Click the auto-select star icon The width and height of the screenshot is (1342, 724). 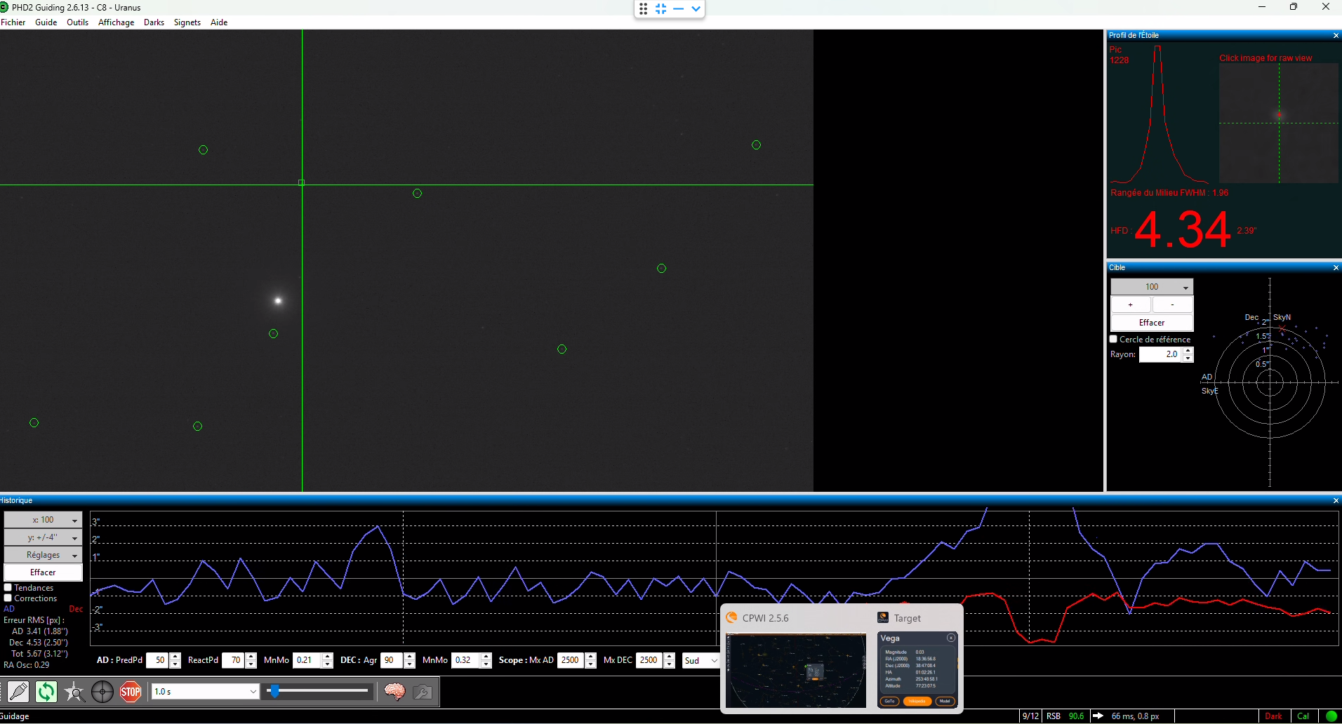click(74, 692)
